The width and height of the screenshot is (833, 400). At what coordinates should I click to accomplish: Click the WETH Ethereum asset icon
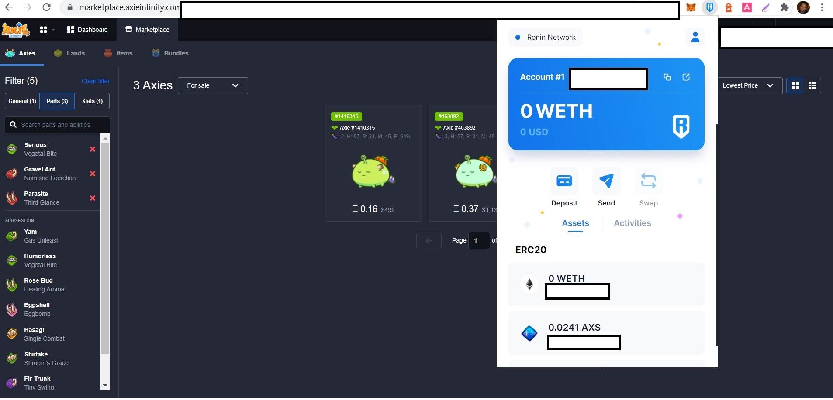coord(529,284)
